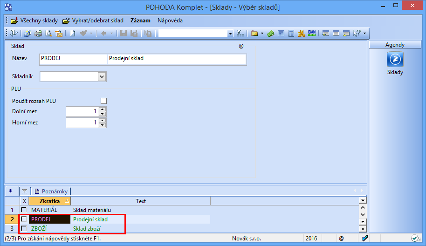426x246 pixels.
Task: Expand arrow next to the brush icon
Action: [x=91, y=34]
